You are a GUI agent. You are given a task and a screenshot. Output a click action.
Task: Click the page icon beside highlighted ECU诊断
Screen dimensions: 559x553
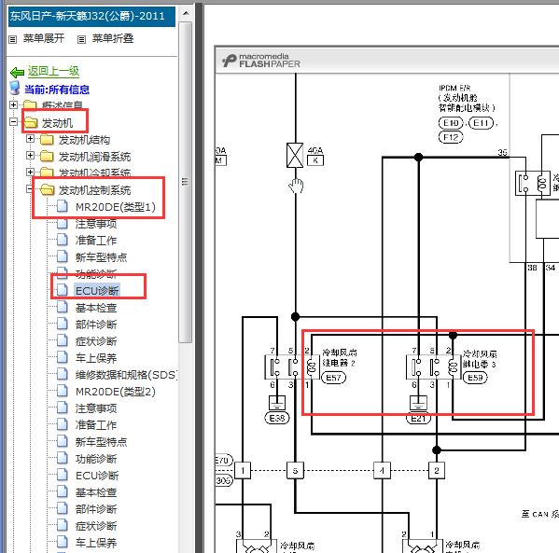(x=63, y=290)
